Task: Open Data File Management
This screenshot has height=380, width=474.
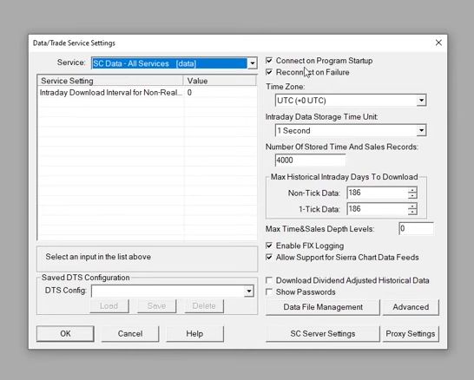Action: (x=323, y=307)
